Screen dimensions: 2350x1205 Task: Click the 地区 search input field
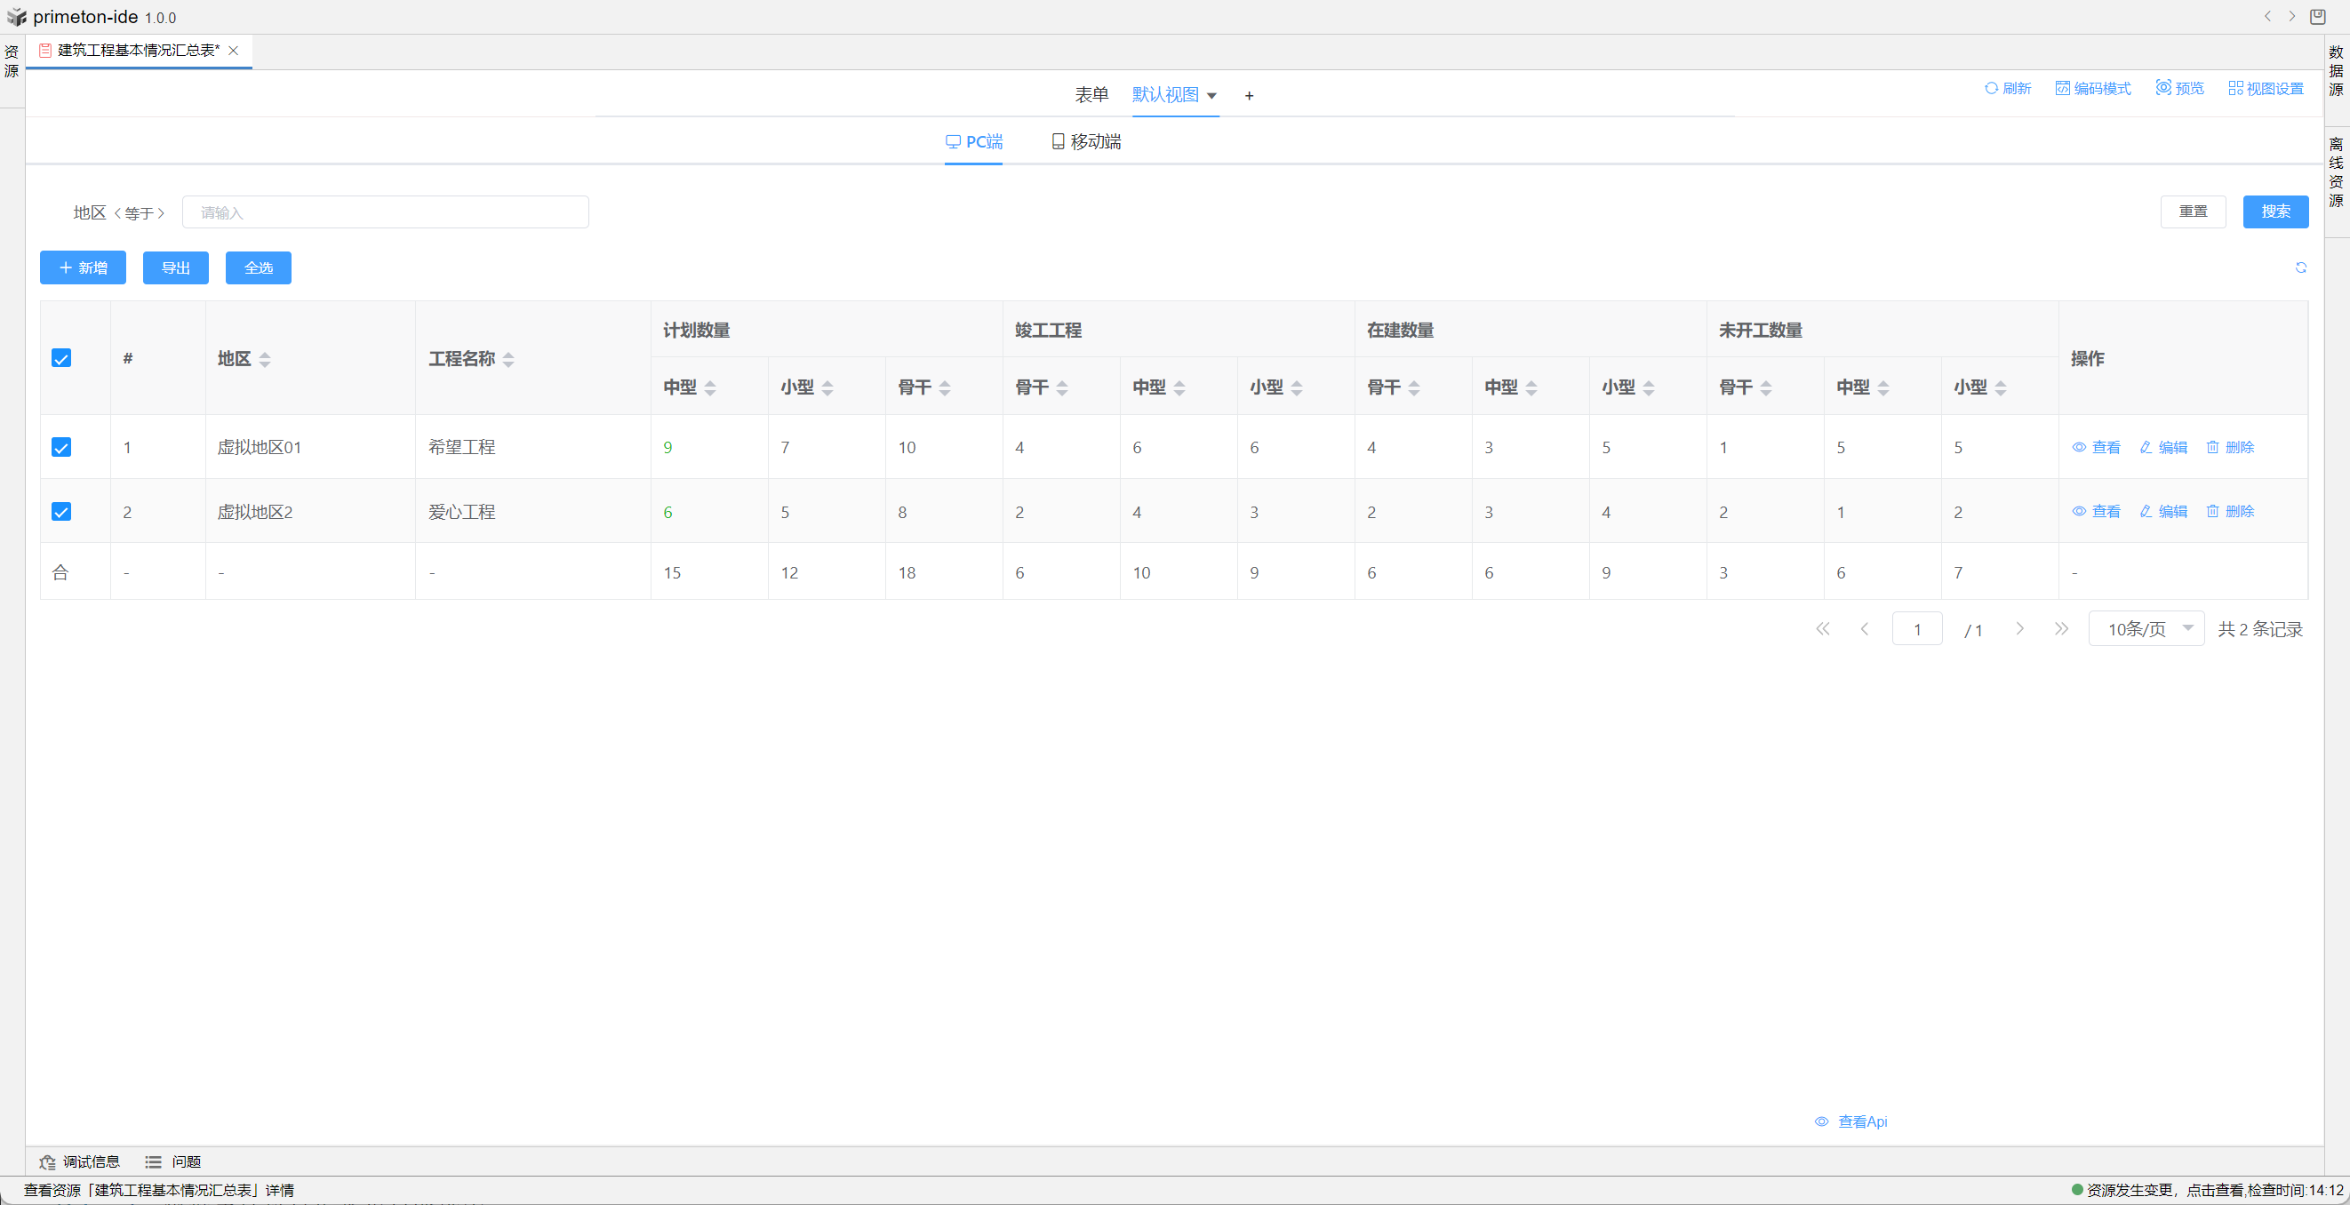[385, 212]
